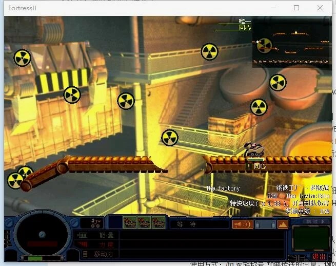Screen dimensions: 336x266
Task: Click the battery icon next to 能量
Action: [x=82, y=235]
